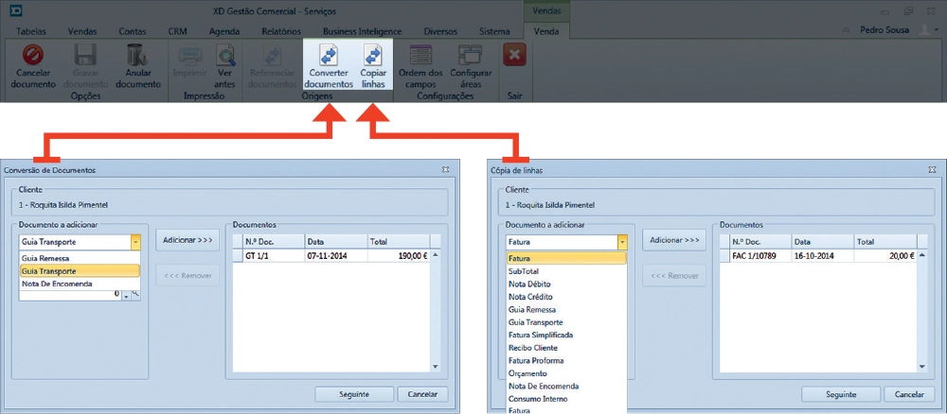Open Configurar áreas icon

click(470, 56)
